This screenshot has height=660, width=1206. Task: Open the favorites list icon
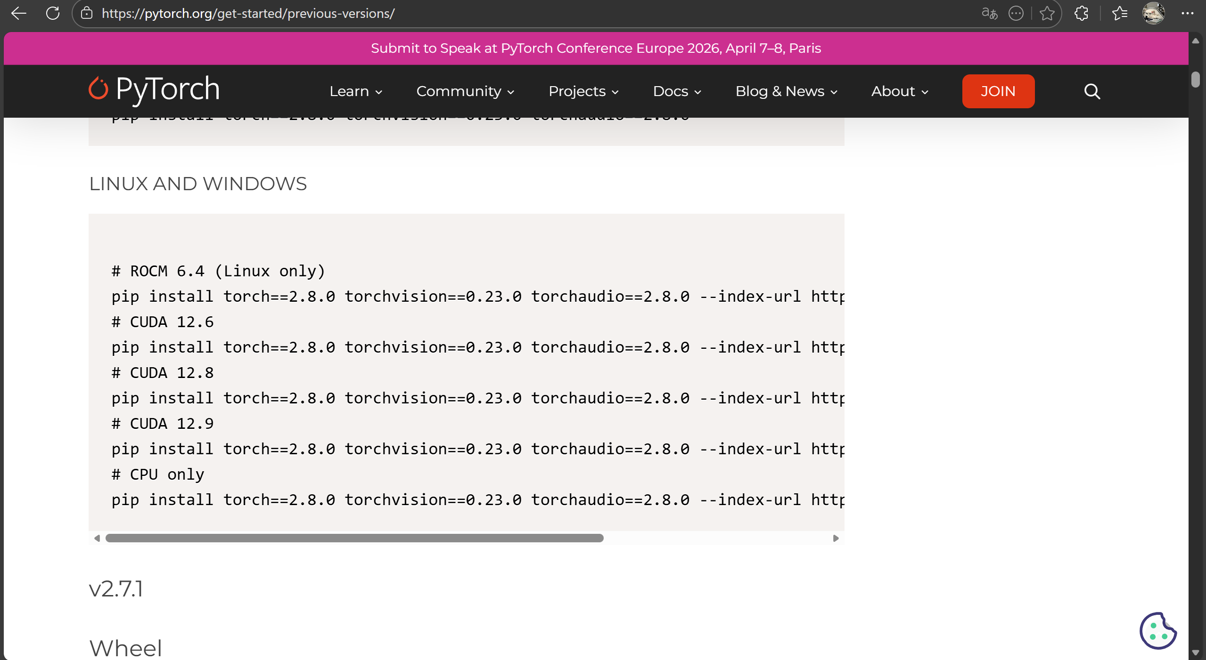click(1120, 13)
